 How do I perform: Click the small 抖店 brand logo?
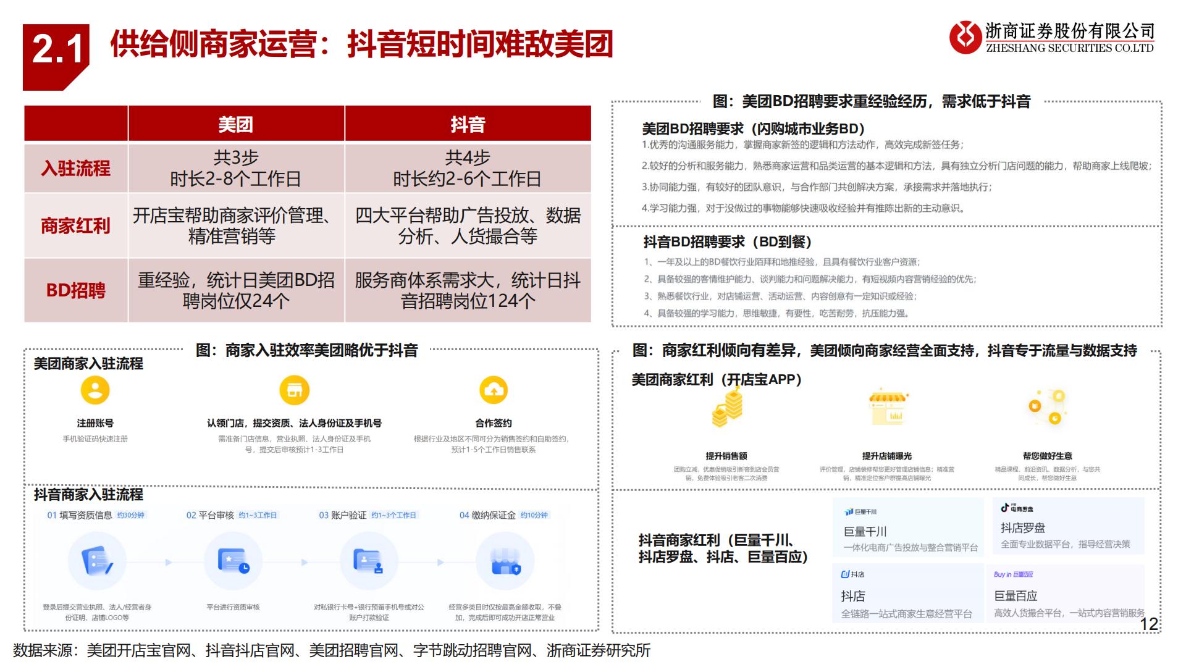[852, 574]
